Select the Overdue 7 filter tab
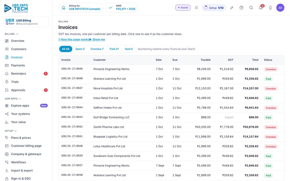This screenshot has width=290, height=181. tap(97, 49)
